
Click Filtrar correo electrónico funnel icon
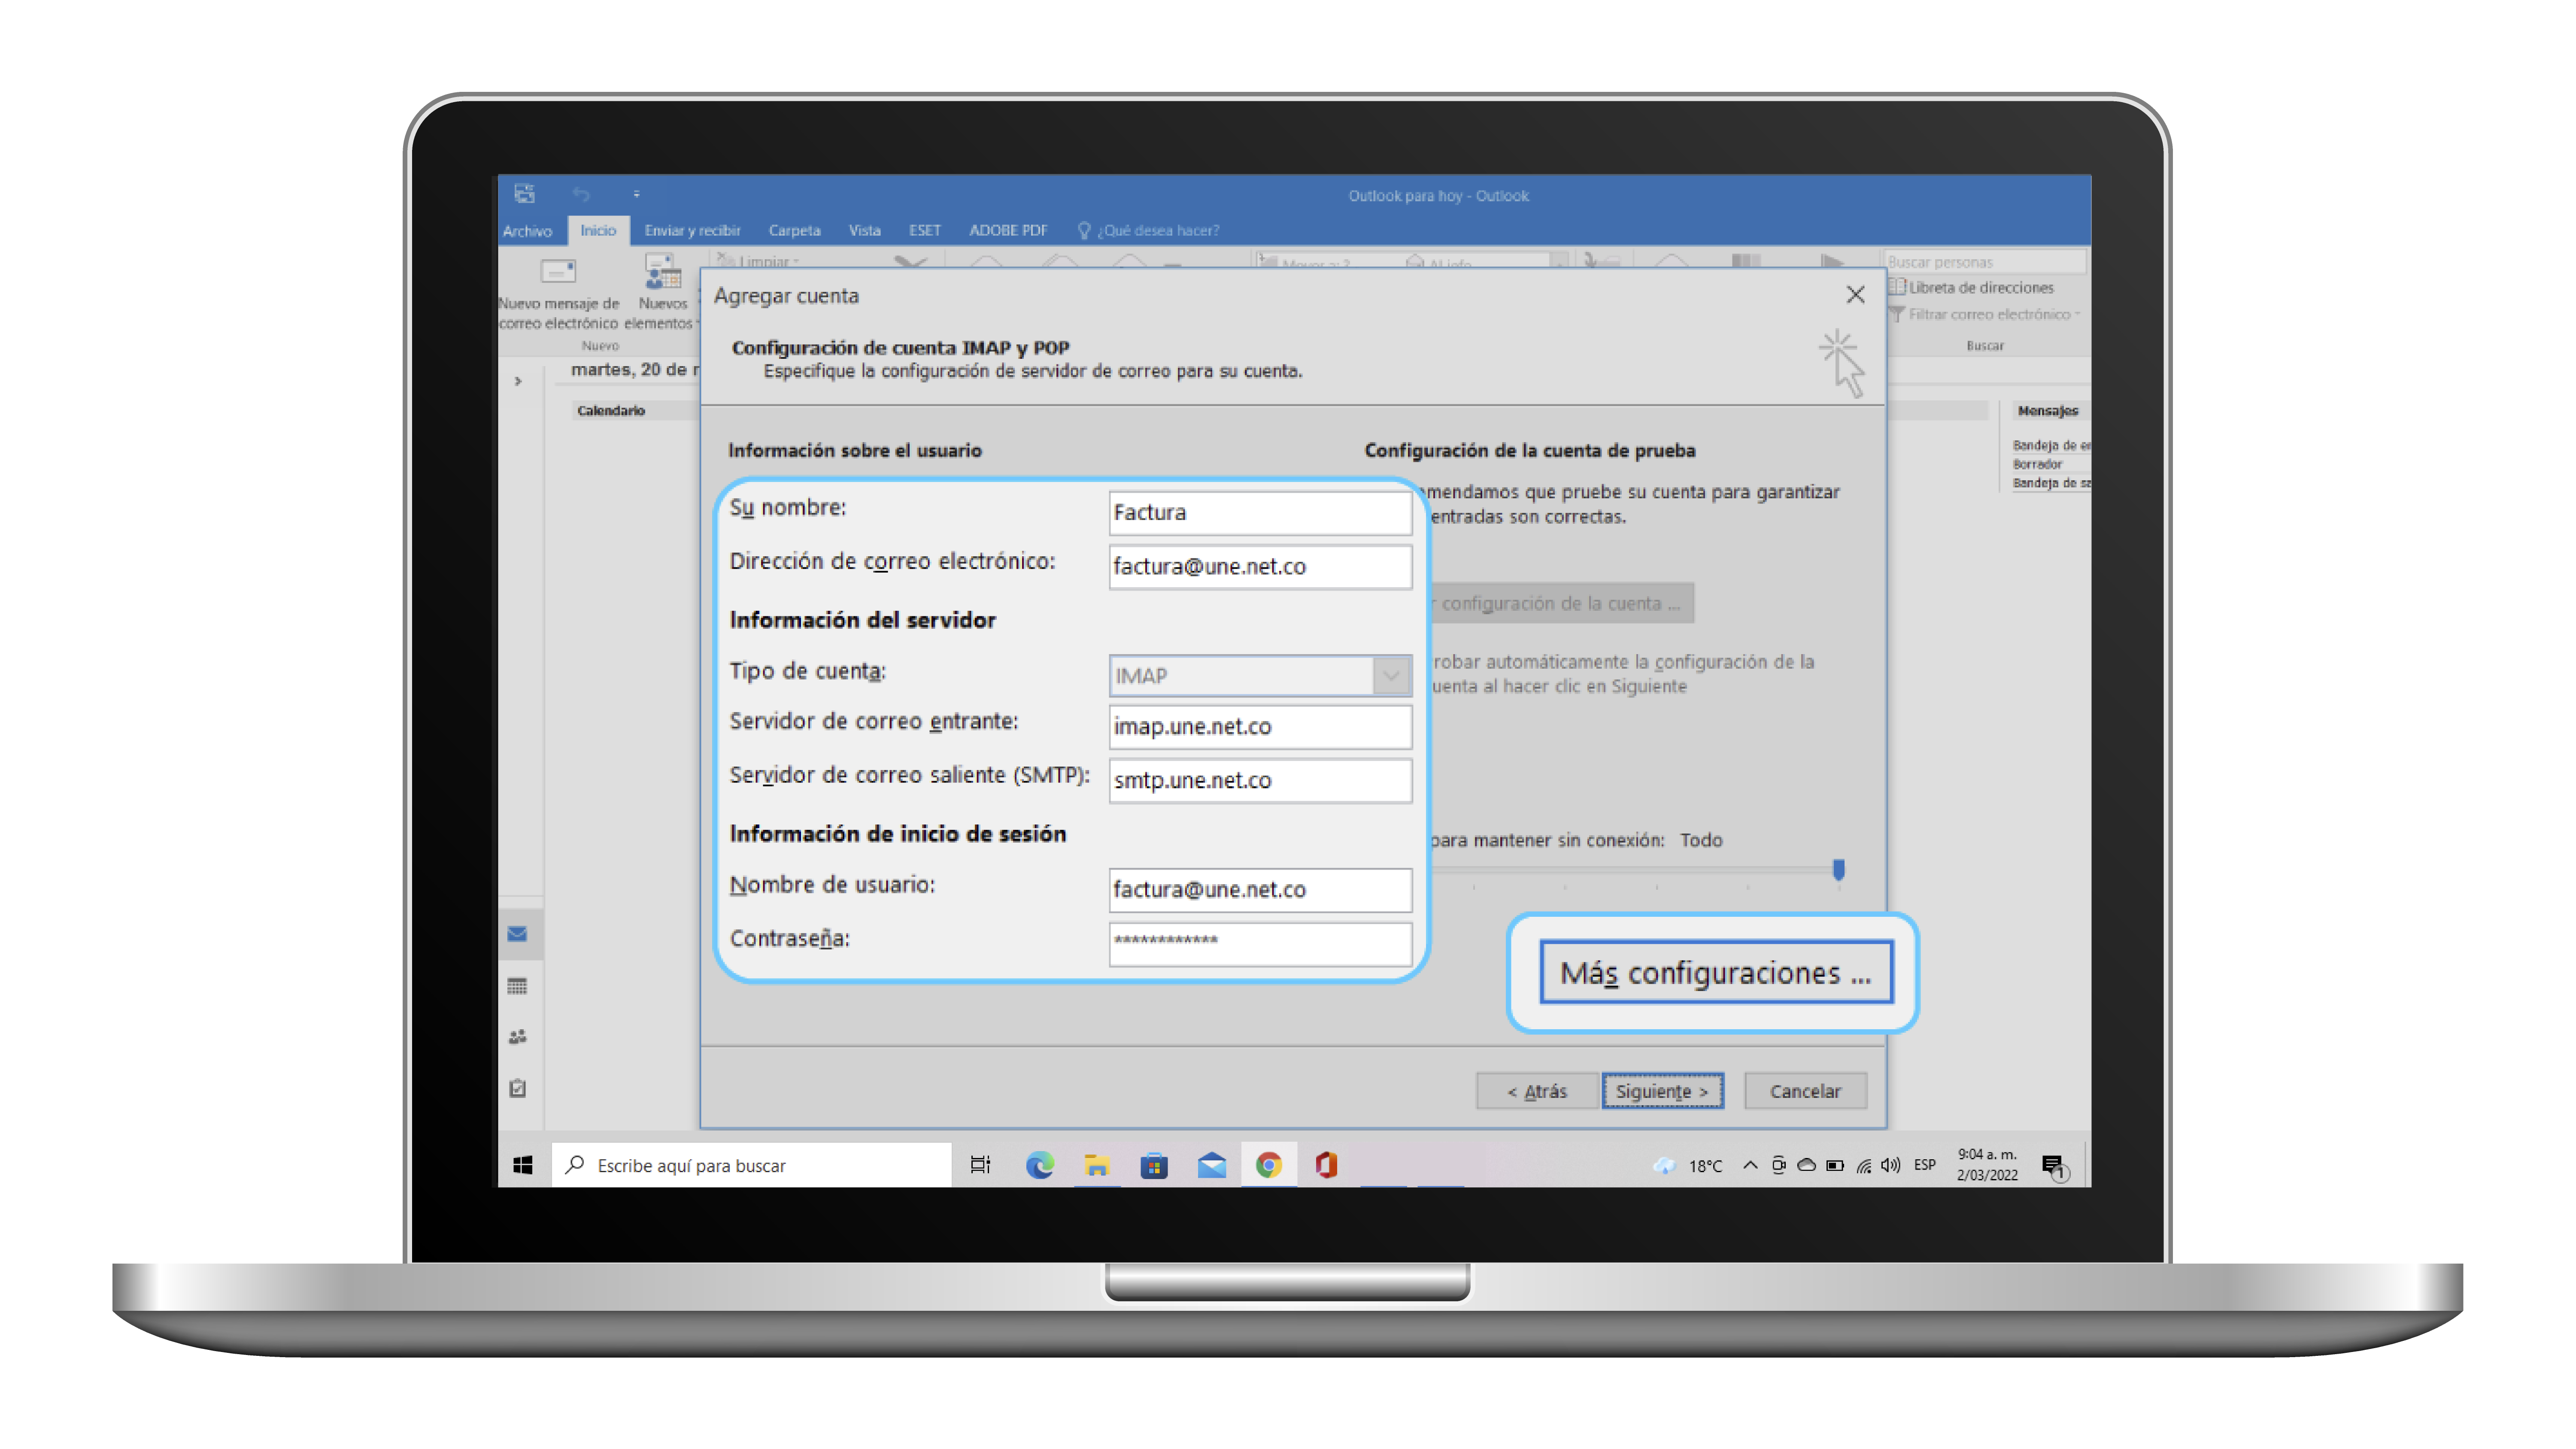[x=1896, y=314]
